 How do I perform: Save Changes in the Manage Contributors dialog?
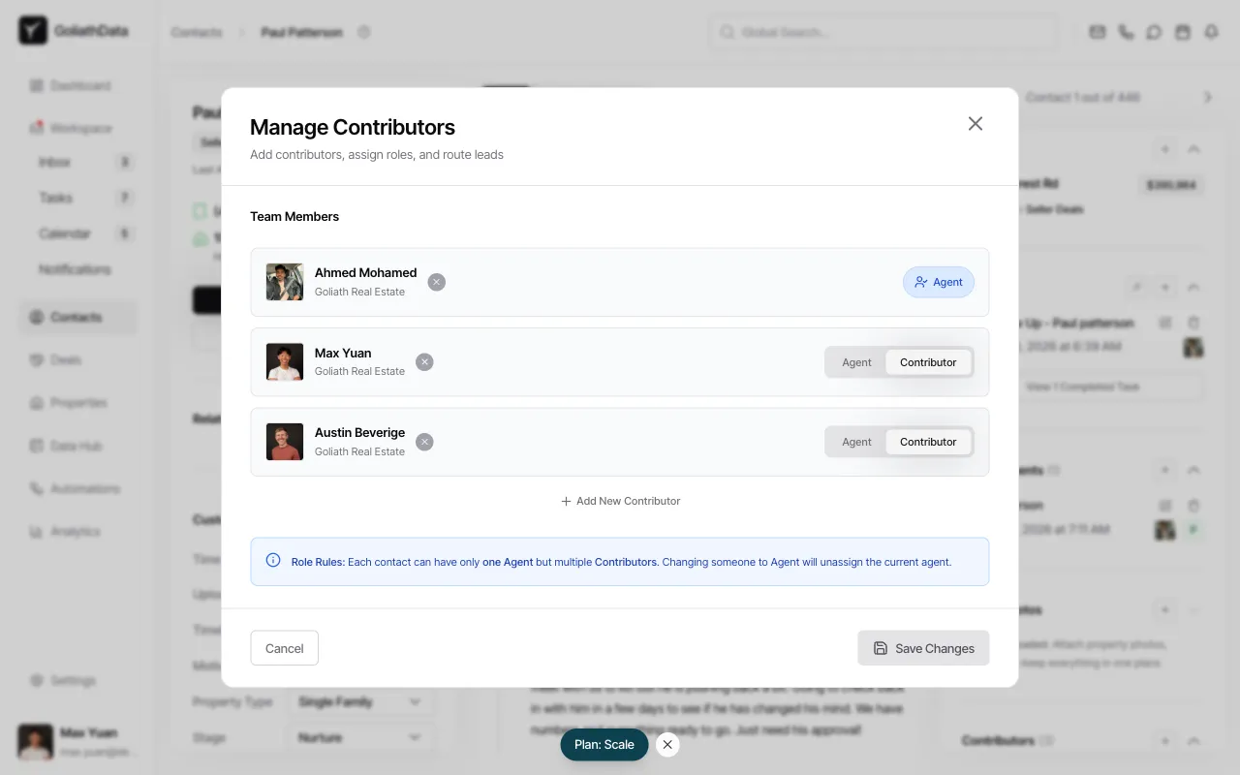pyautogui.click(x=922, y=648)
